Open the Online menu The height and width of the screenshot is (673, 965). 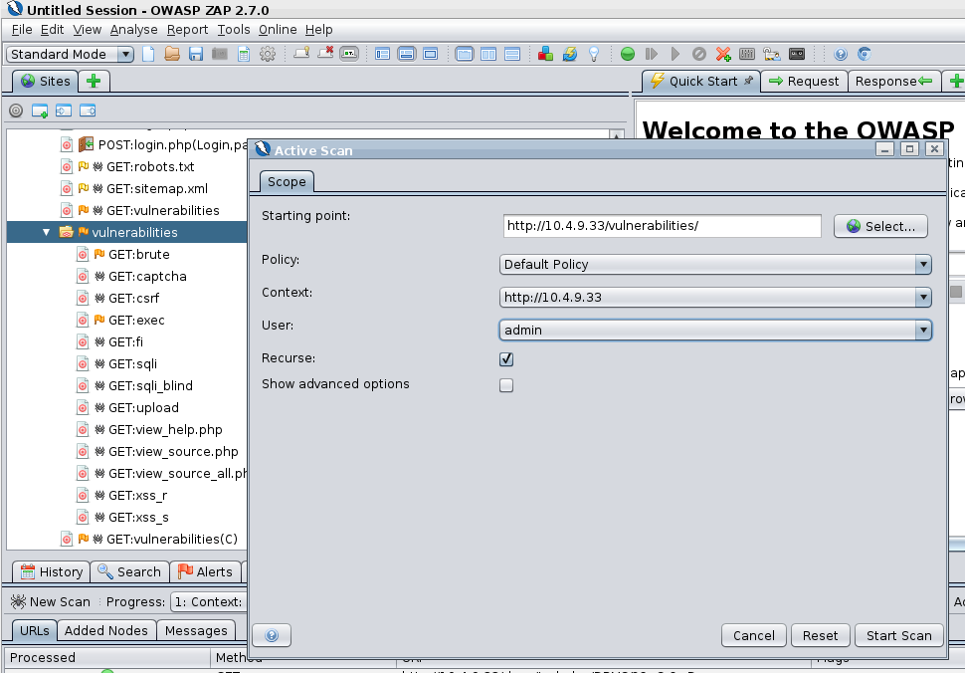point(277,30)
